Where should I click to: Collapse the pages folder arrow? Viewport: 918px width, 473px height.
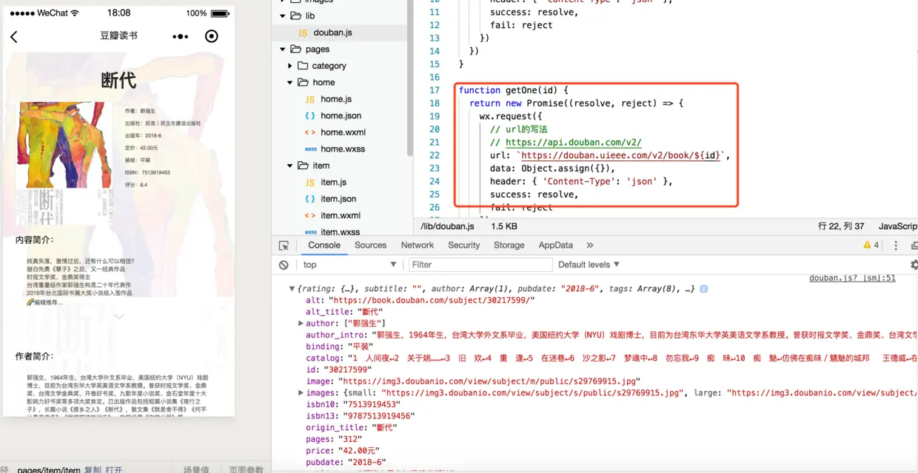(x=283, y=50)
